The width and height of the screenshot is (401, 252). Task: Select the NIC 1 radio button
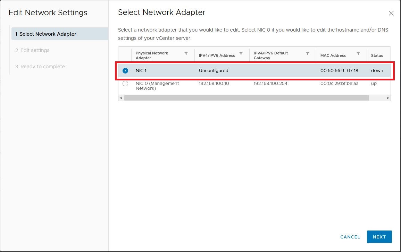coord(125,71)
